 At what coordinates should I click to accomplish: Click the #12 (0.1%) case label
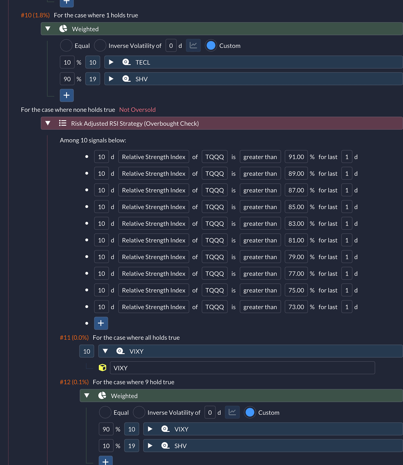pyautogui.click(x=74, y=382)
